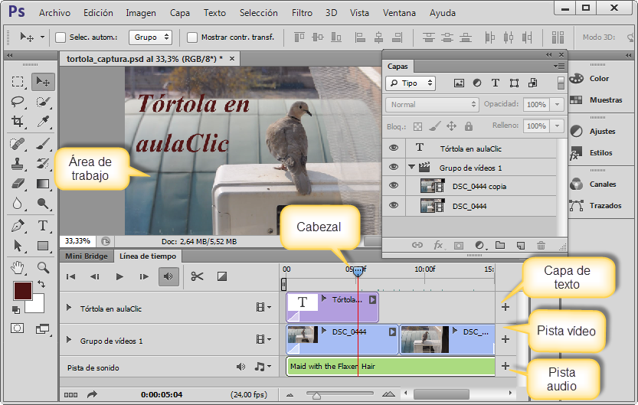This screenshot has height=405, width=638.
Task: Open the Relleno value dropdown arrow
Action: (557, 126)
